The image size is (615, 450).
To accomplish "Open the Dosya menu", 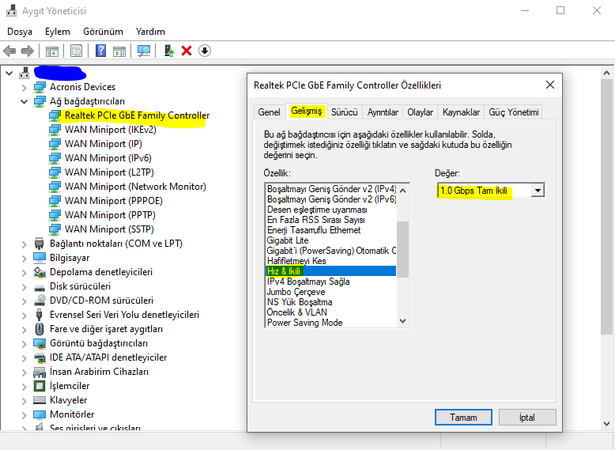I will click(x=20, y=32).
